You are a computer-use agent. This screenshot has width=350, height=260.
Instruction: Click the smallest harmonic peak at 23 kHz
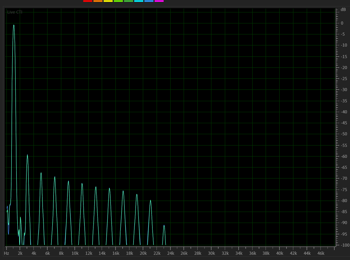coord(164,226)
